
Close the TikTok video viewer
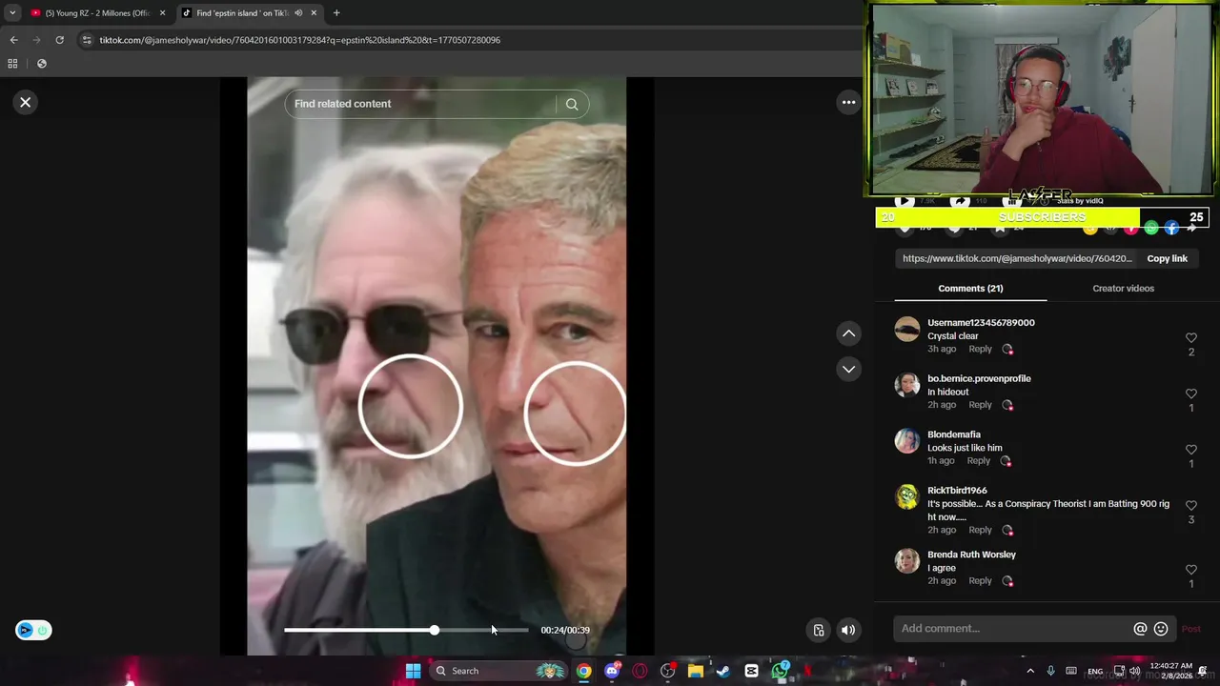(26, 102)
